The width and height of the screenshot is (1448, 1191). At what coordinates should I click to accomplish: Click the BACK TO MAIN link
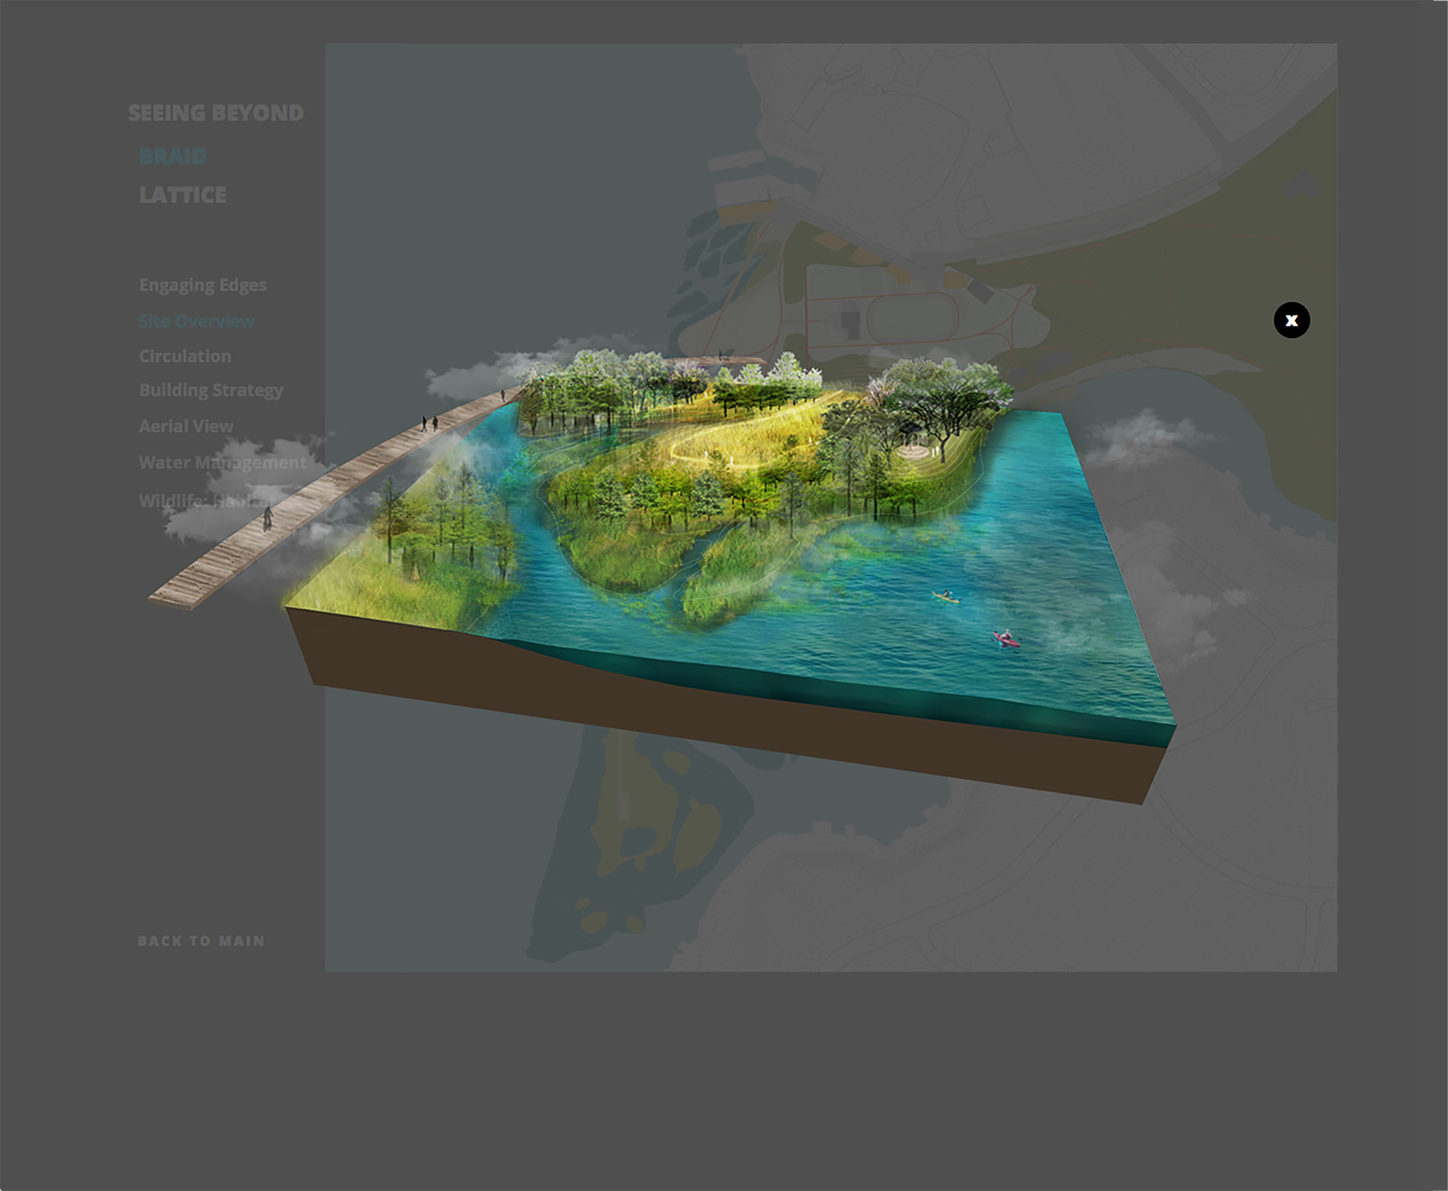[x=201, y=941]
